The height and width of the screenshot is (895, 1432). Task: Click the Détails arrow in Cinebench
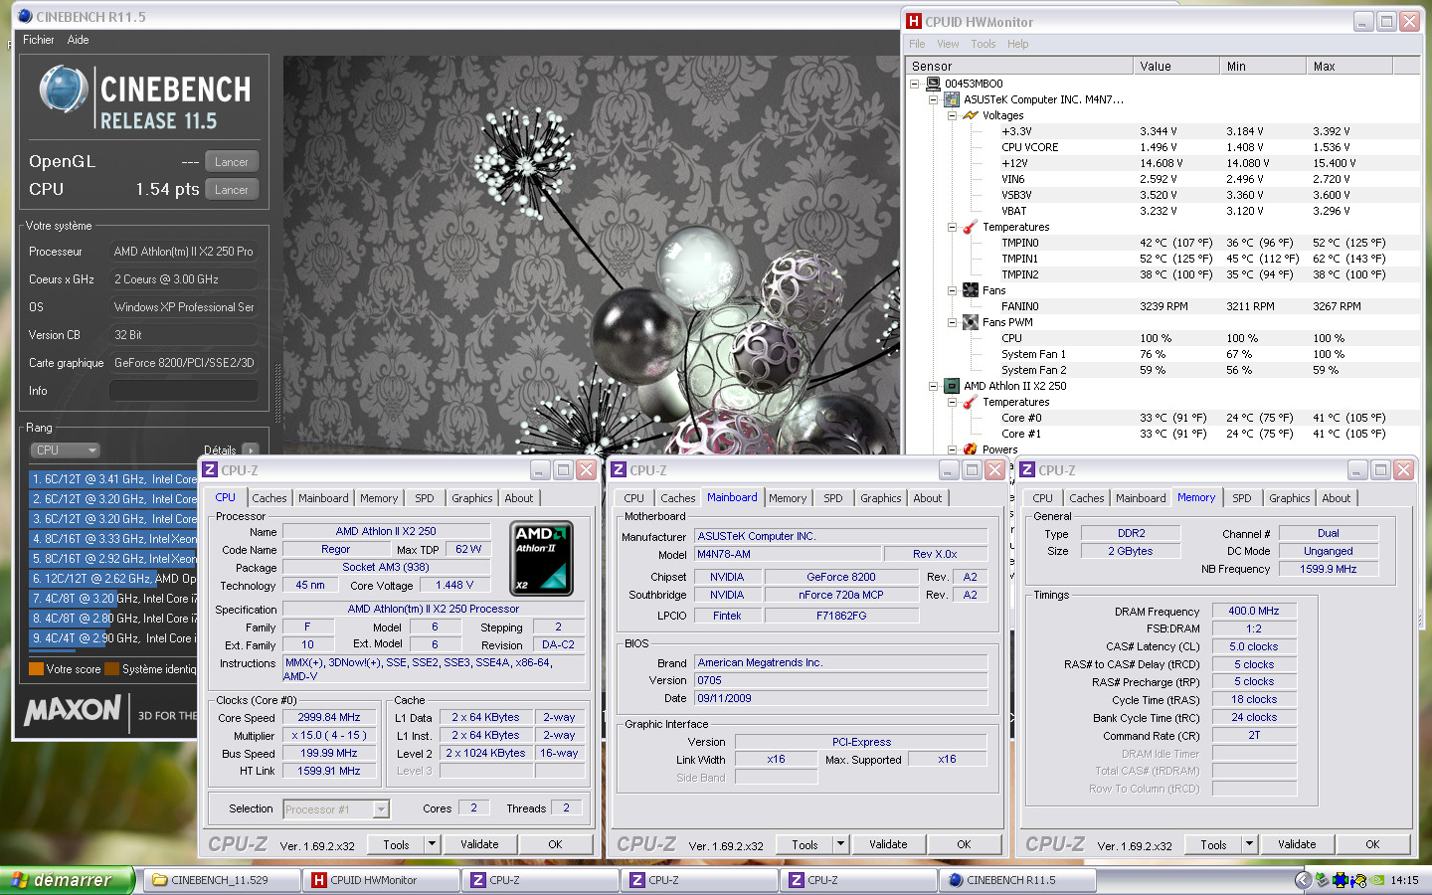coord(251,450)
